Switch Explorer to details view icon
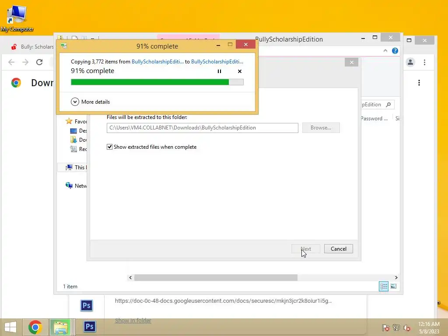The height and width of the screenshot is (336, 448). tap(383, 286)
